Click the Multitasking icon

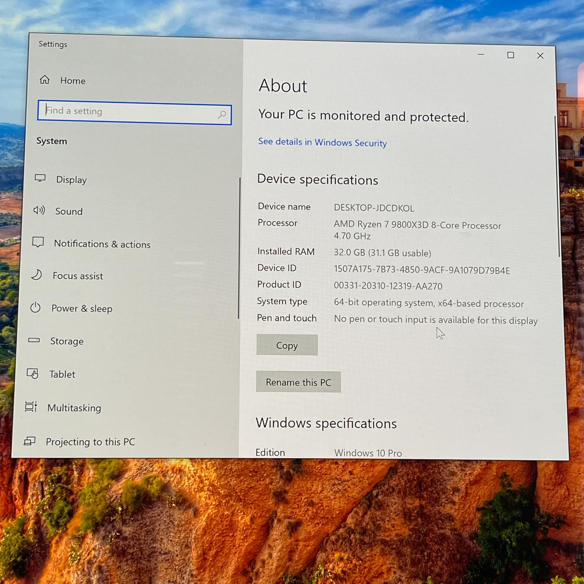pos(31,407)
